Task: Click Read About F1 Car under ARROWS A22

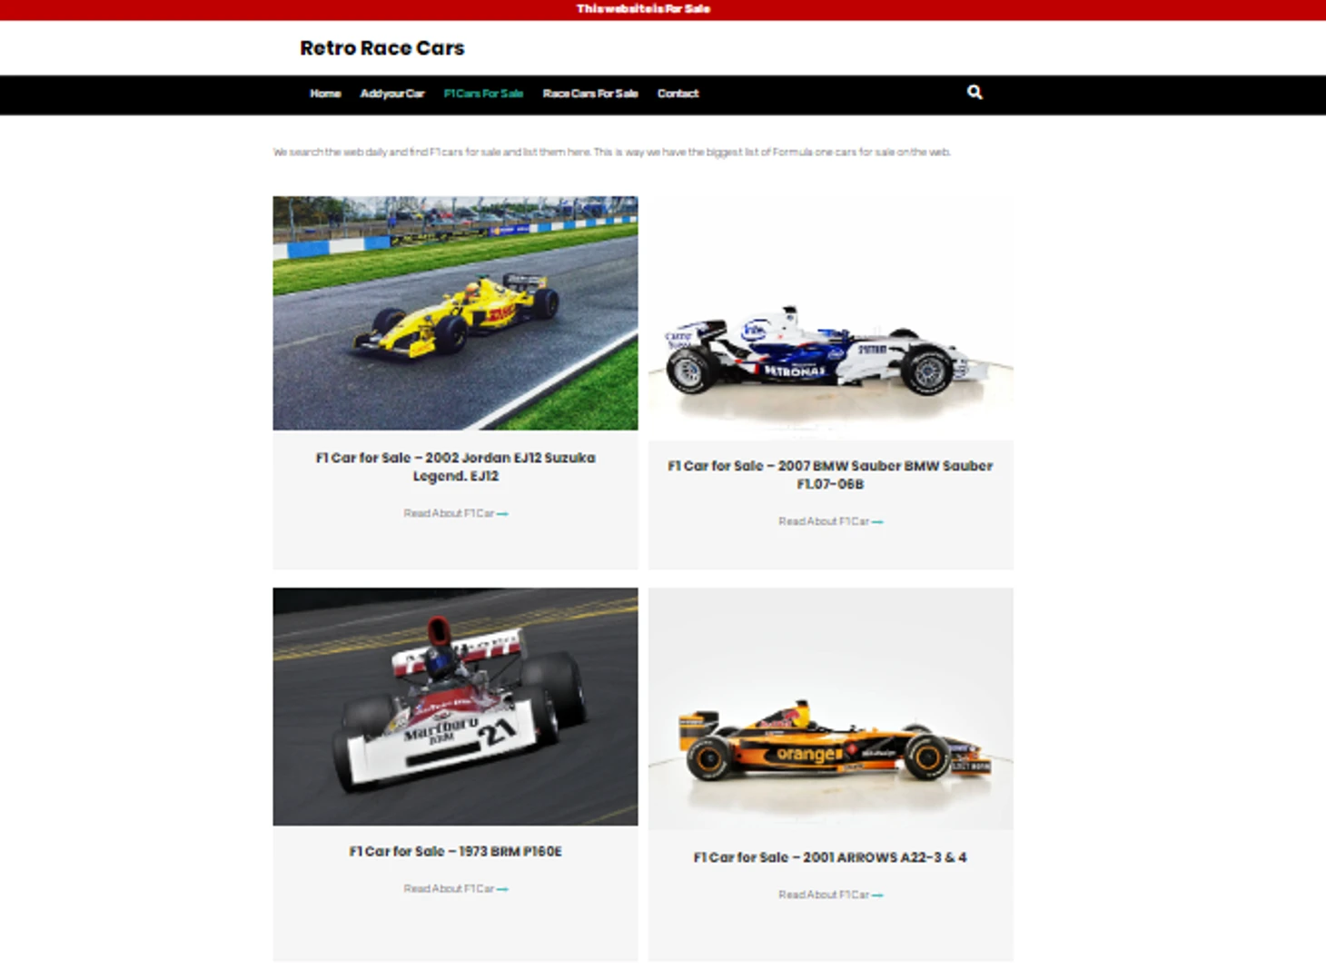Action: pyautogui.click(x=830, y=895)
